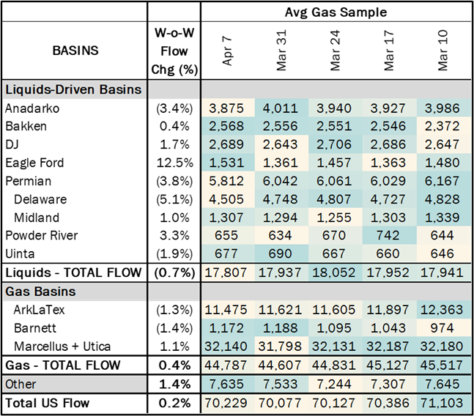Click Anadarko's '(3.4%)' change cell
This screenshot has height=416, width=474.
(174, 108)
